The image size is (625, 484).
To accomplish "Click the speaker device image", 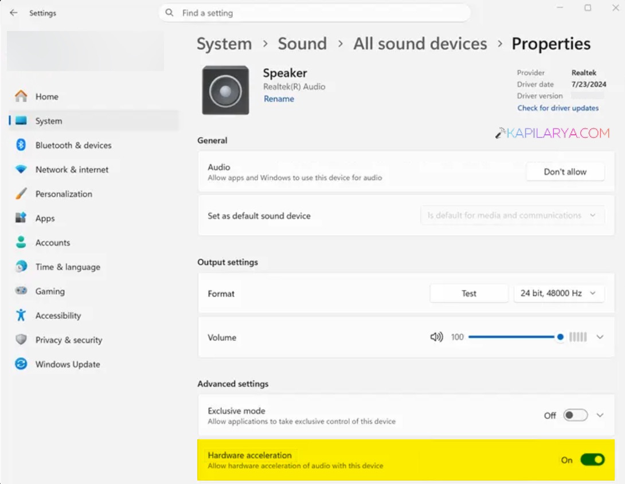I will [225, 91].
